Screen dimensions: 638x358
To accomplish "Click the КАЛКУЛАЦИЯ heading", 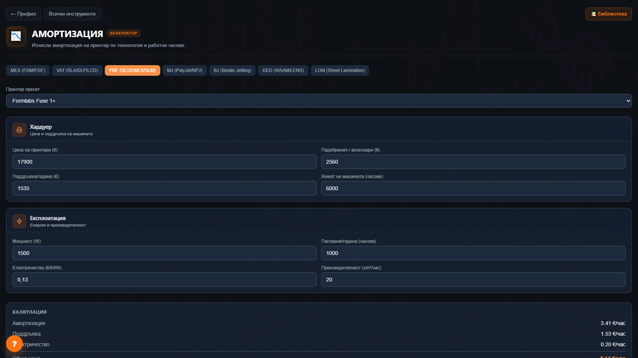I will click(30, 312).
